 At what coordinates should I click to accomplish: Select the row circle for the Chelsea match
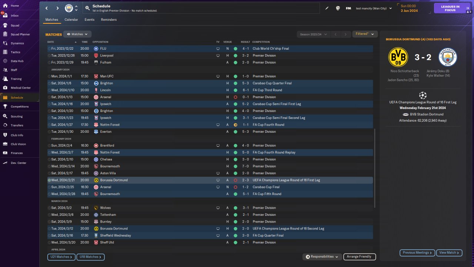pos(49,159)
